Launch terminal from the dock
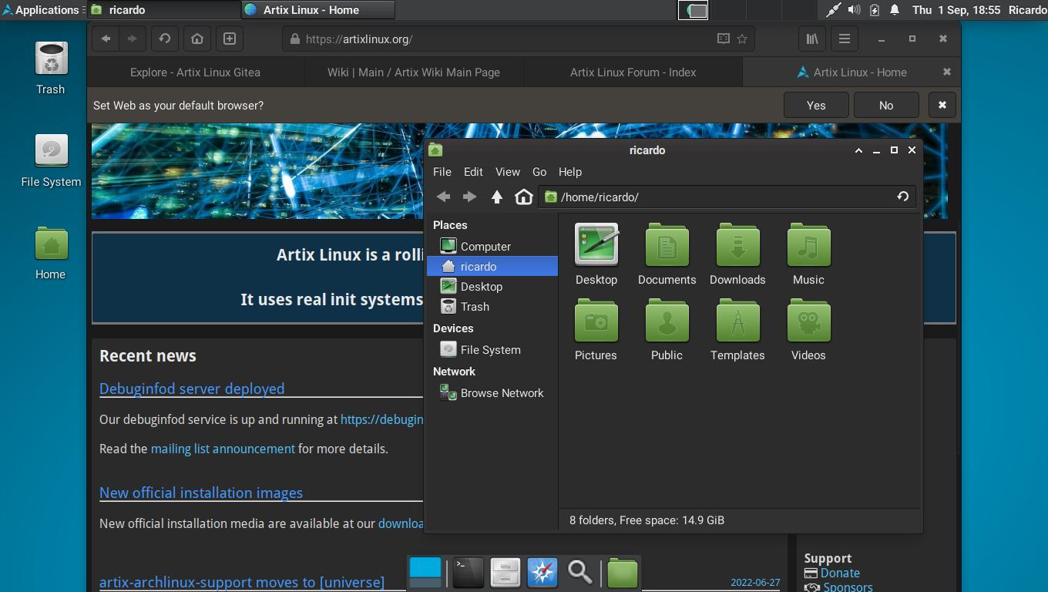The width and height of the screenshot is (1048, 592). point(469,572)
